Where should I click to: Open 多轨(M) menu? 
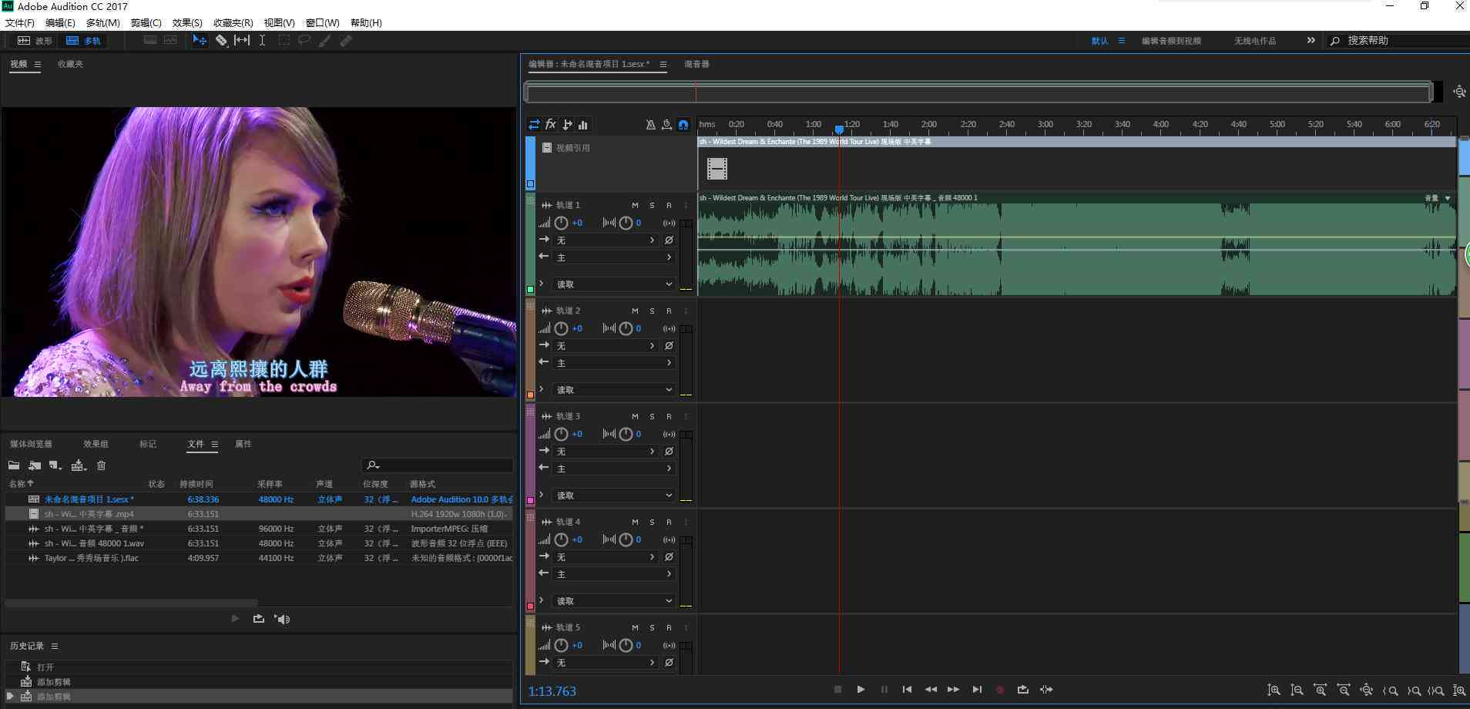[103, 23]
